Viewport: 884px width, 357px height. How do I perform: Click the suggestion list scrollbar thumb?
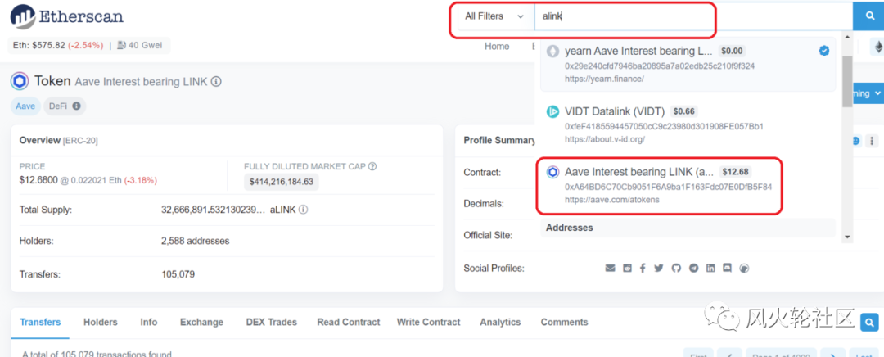click(847, 82)
